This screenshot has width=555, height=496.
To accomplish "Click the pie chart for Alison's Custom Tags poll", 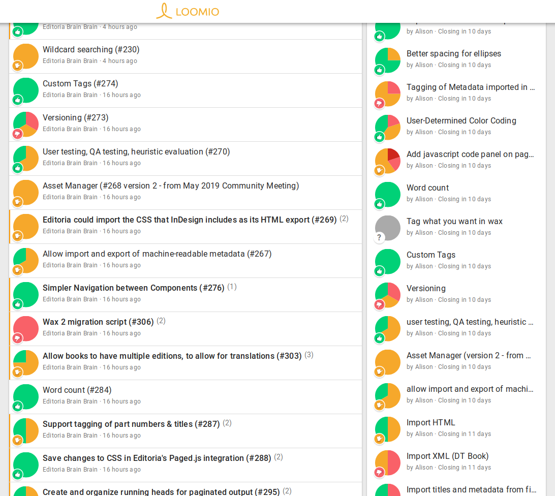I will (x=388, y=262).
